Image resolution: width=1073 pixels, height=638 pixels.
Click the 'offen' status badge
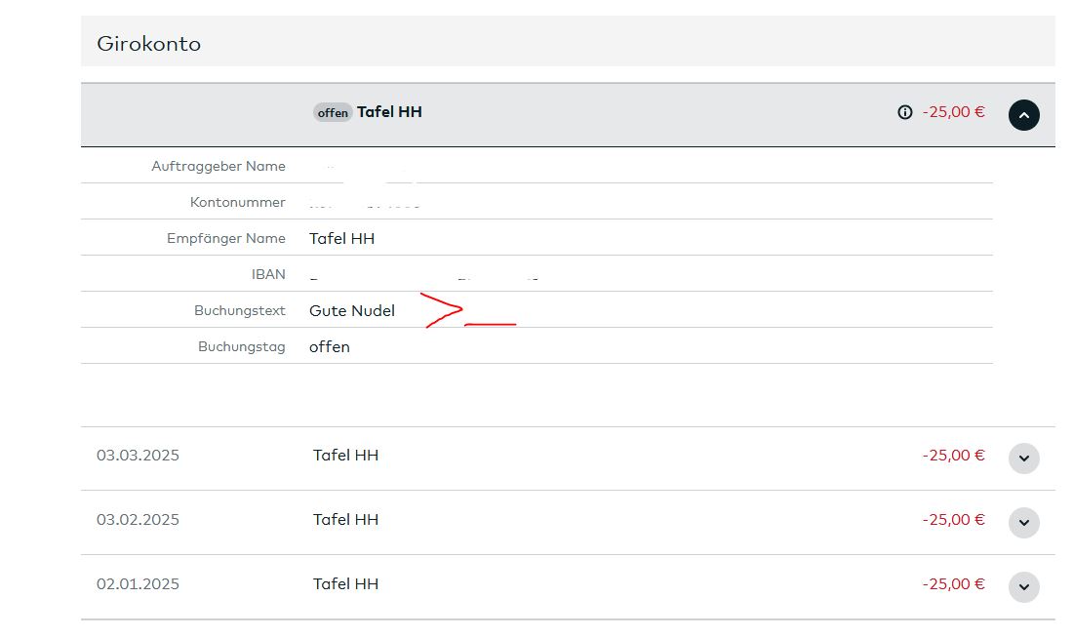point(333,113)
